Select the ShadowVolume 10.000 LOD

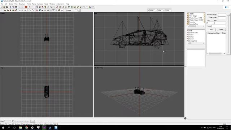[x=196, y=20]
